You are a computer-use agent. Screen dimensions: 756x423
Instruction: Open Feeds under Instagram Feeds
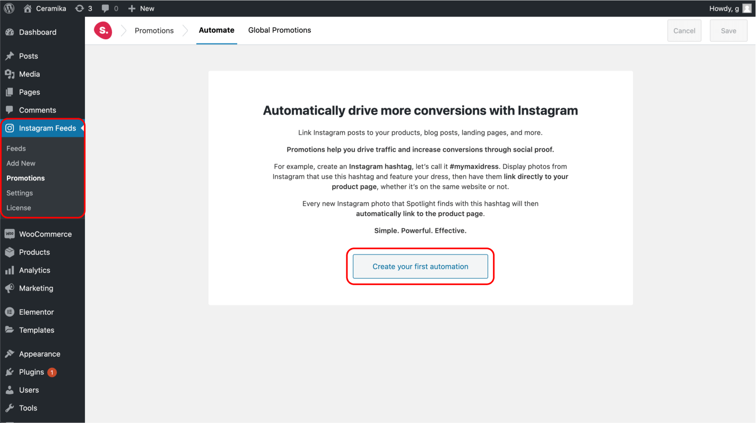pos(16,148)
